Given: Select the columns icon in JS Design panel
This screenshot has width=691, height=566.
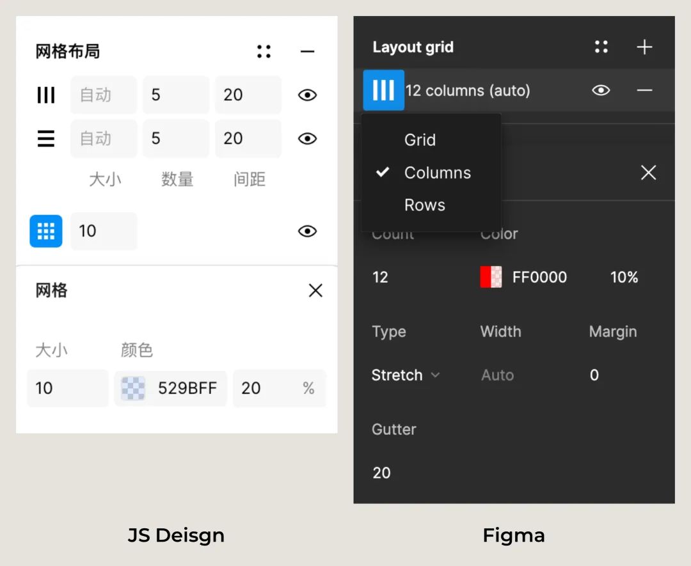Looking at the screenshot, I should (x=46, y=95).
